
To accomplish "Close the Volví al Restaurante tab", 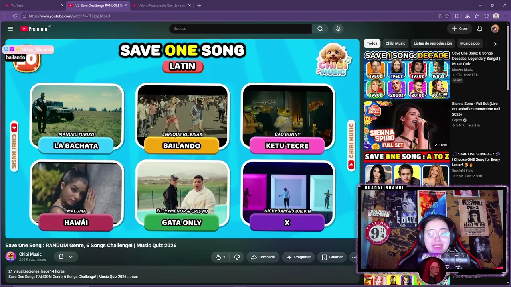I will click(190, 5).
